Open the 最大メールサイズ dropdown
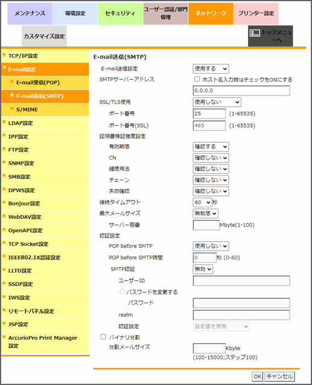This screenshot has width=312, height=385. [205, 213]
